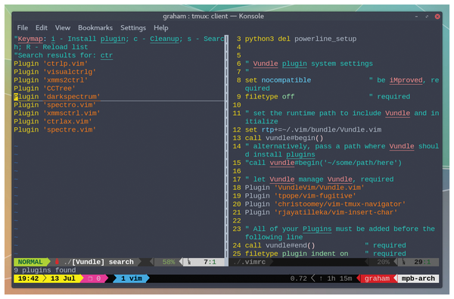
Task: Click the 'graham' user segment
Action: point(377,279)
